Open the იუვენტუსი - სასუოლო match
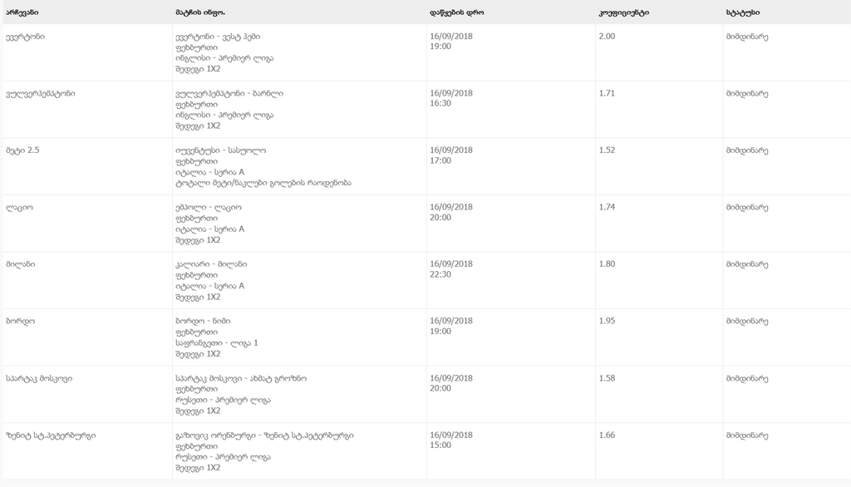The width and height of the screenshot is (851, 487). click(x=220, y=150)
